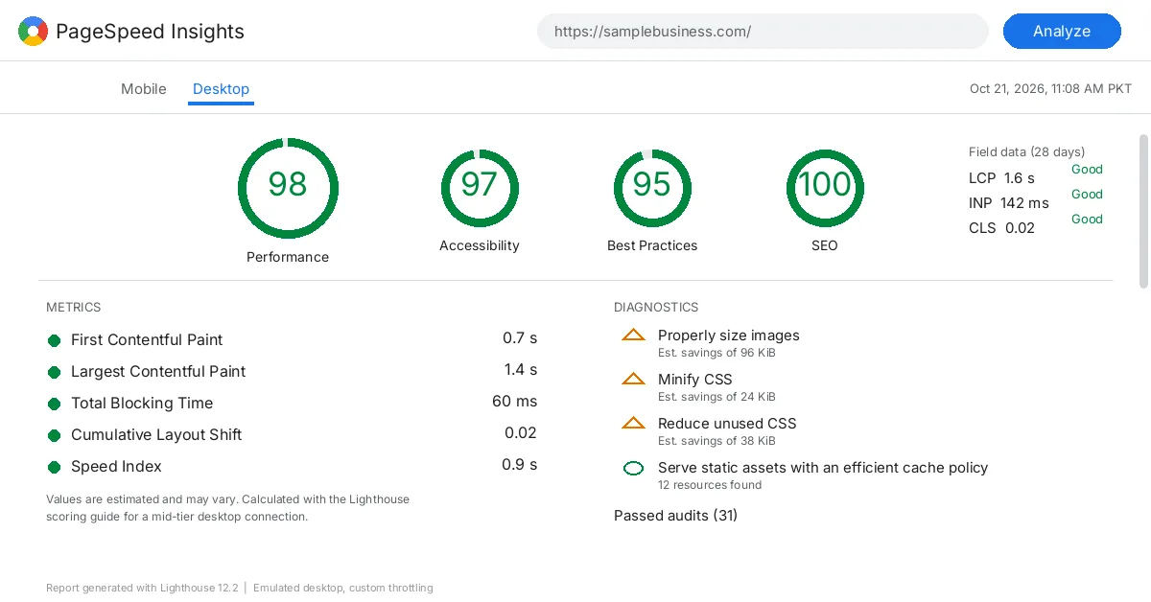The width and height of the screenshot is (1151, 602).
Task: Click the Largest Contentful Paint metric name
Action: [x=158, y=372]
